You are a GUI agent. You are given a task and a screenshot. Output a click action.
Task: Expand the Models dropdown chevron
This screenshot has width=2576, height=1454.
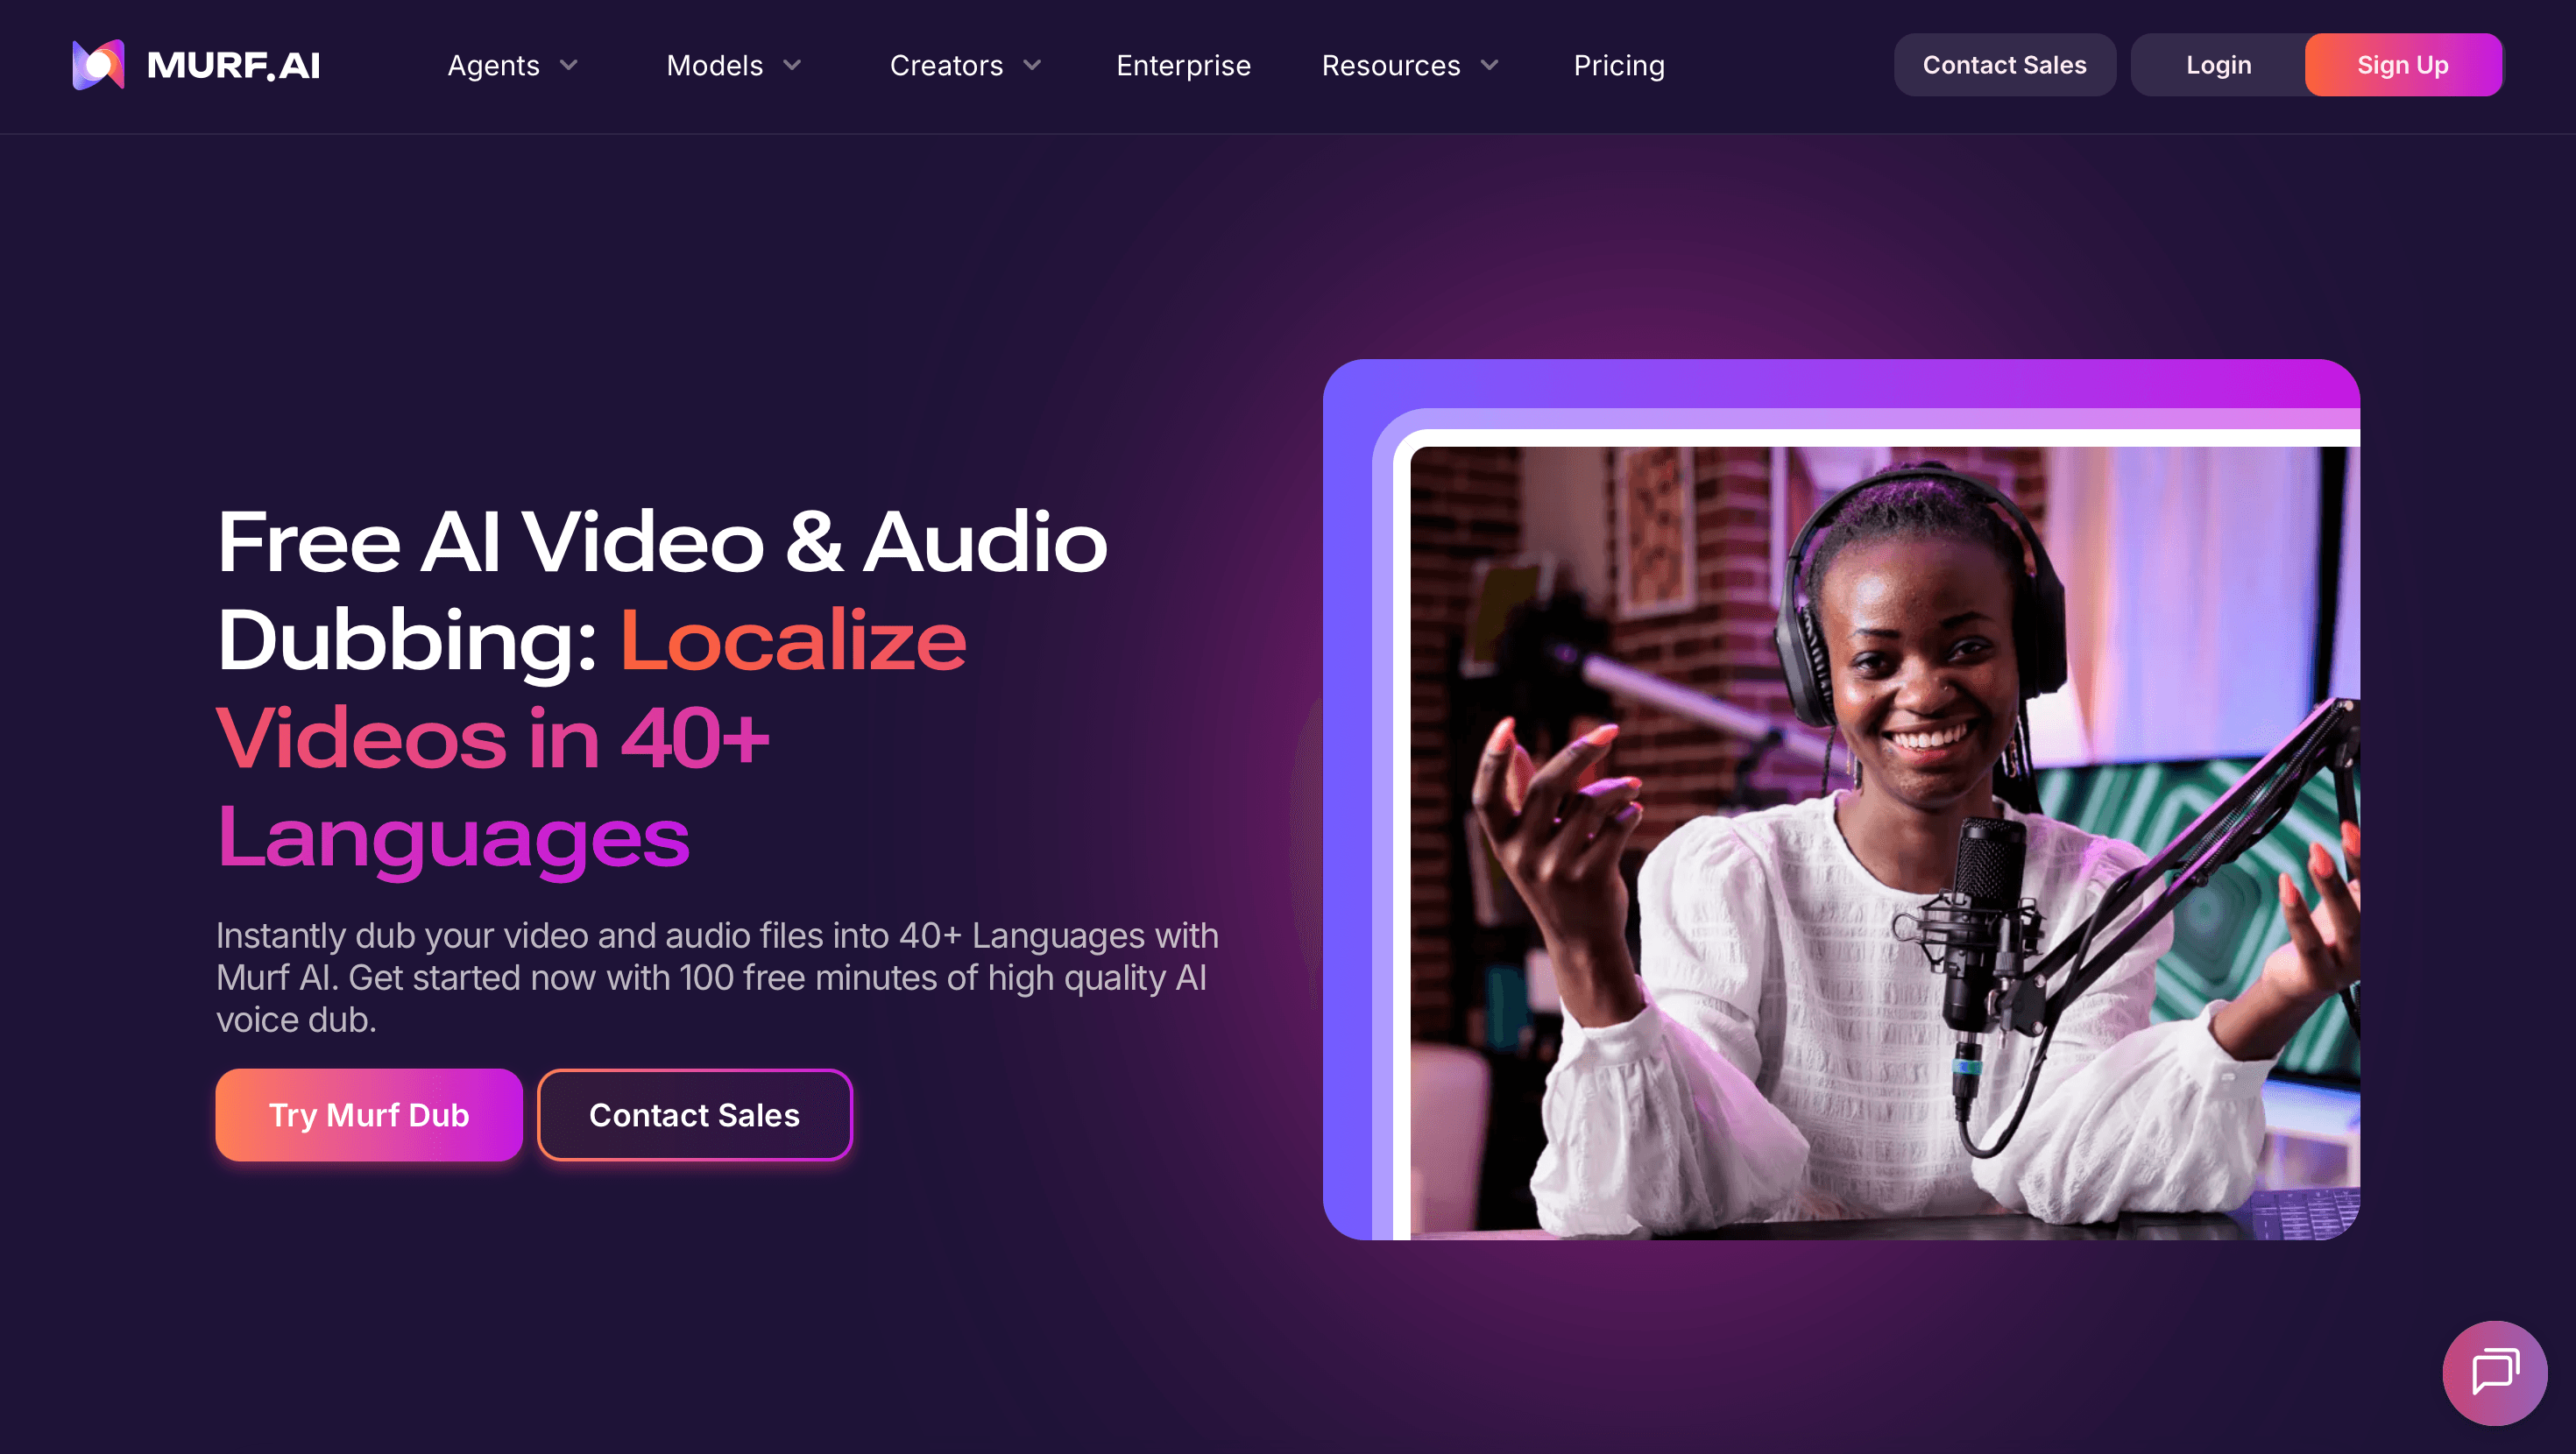792,66
